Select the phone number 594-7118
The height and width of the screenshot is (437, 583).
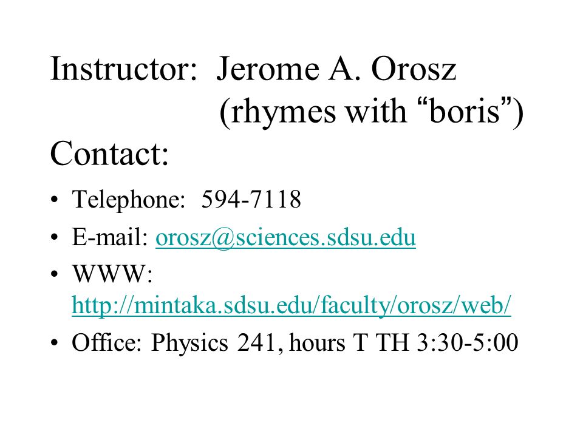(251, 199)
